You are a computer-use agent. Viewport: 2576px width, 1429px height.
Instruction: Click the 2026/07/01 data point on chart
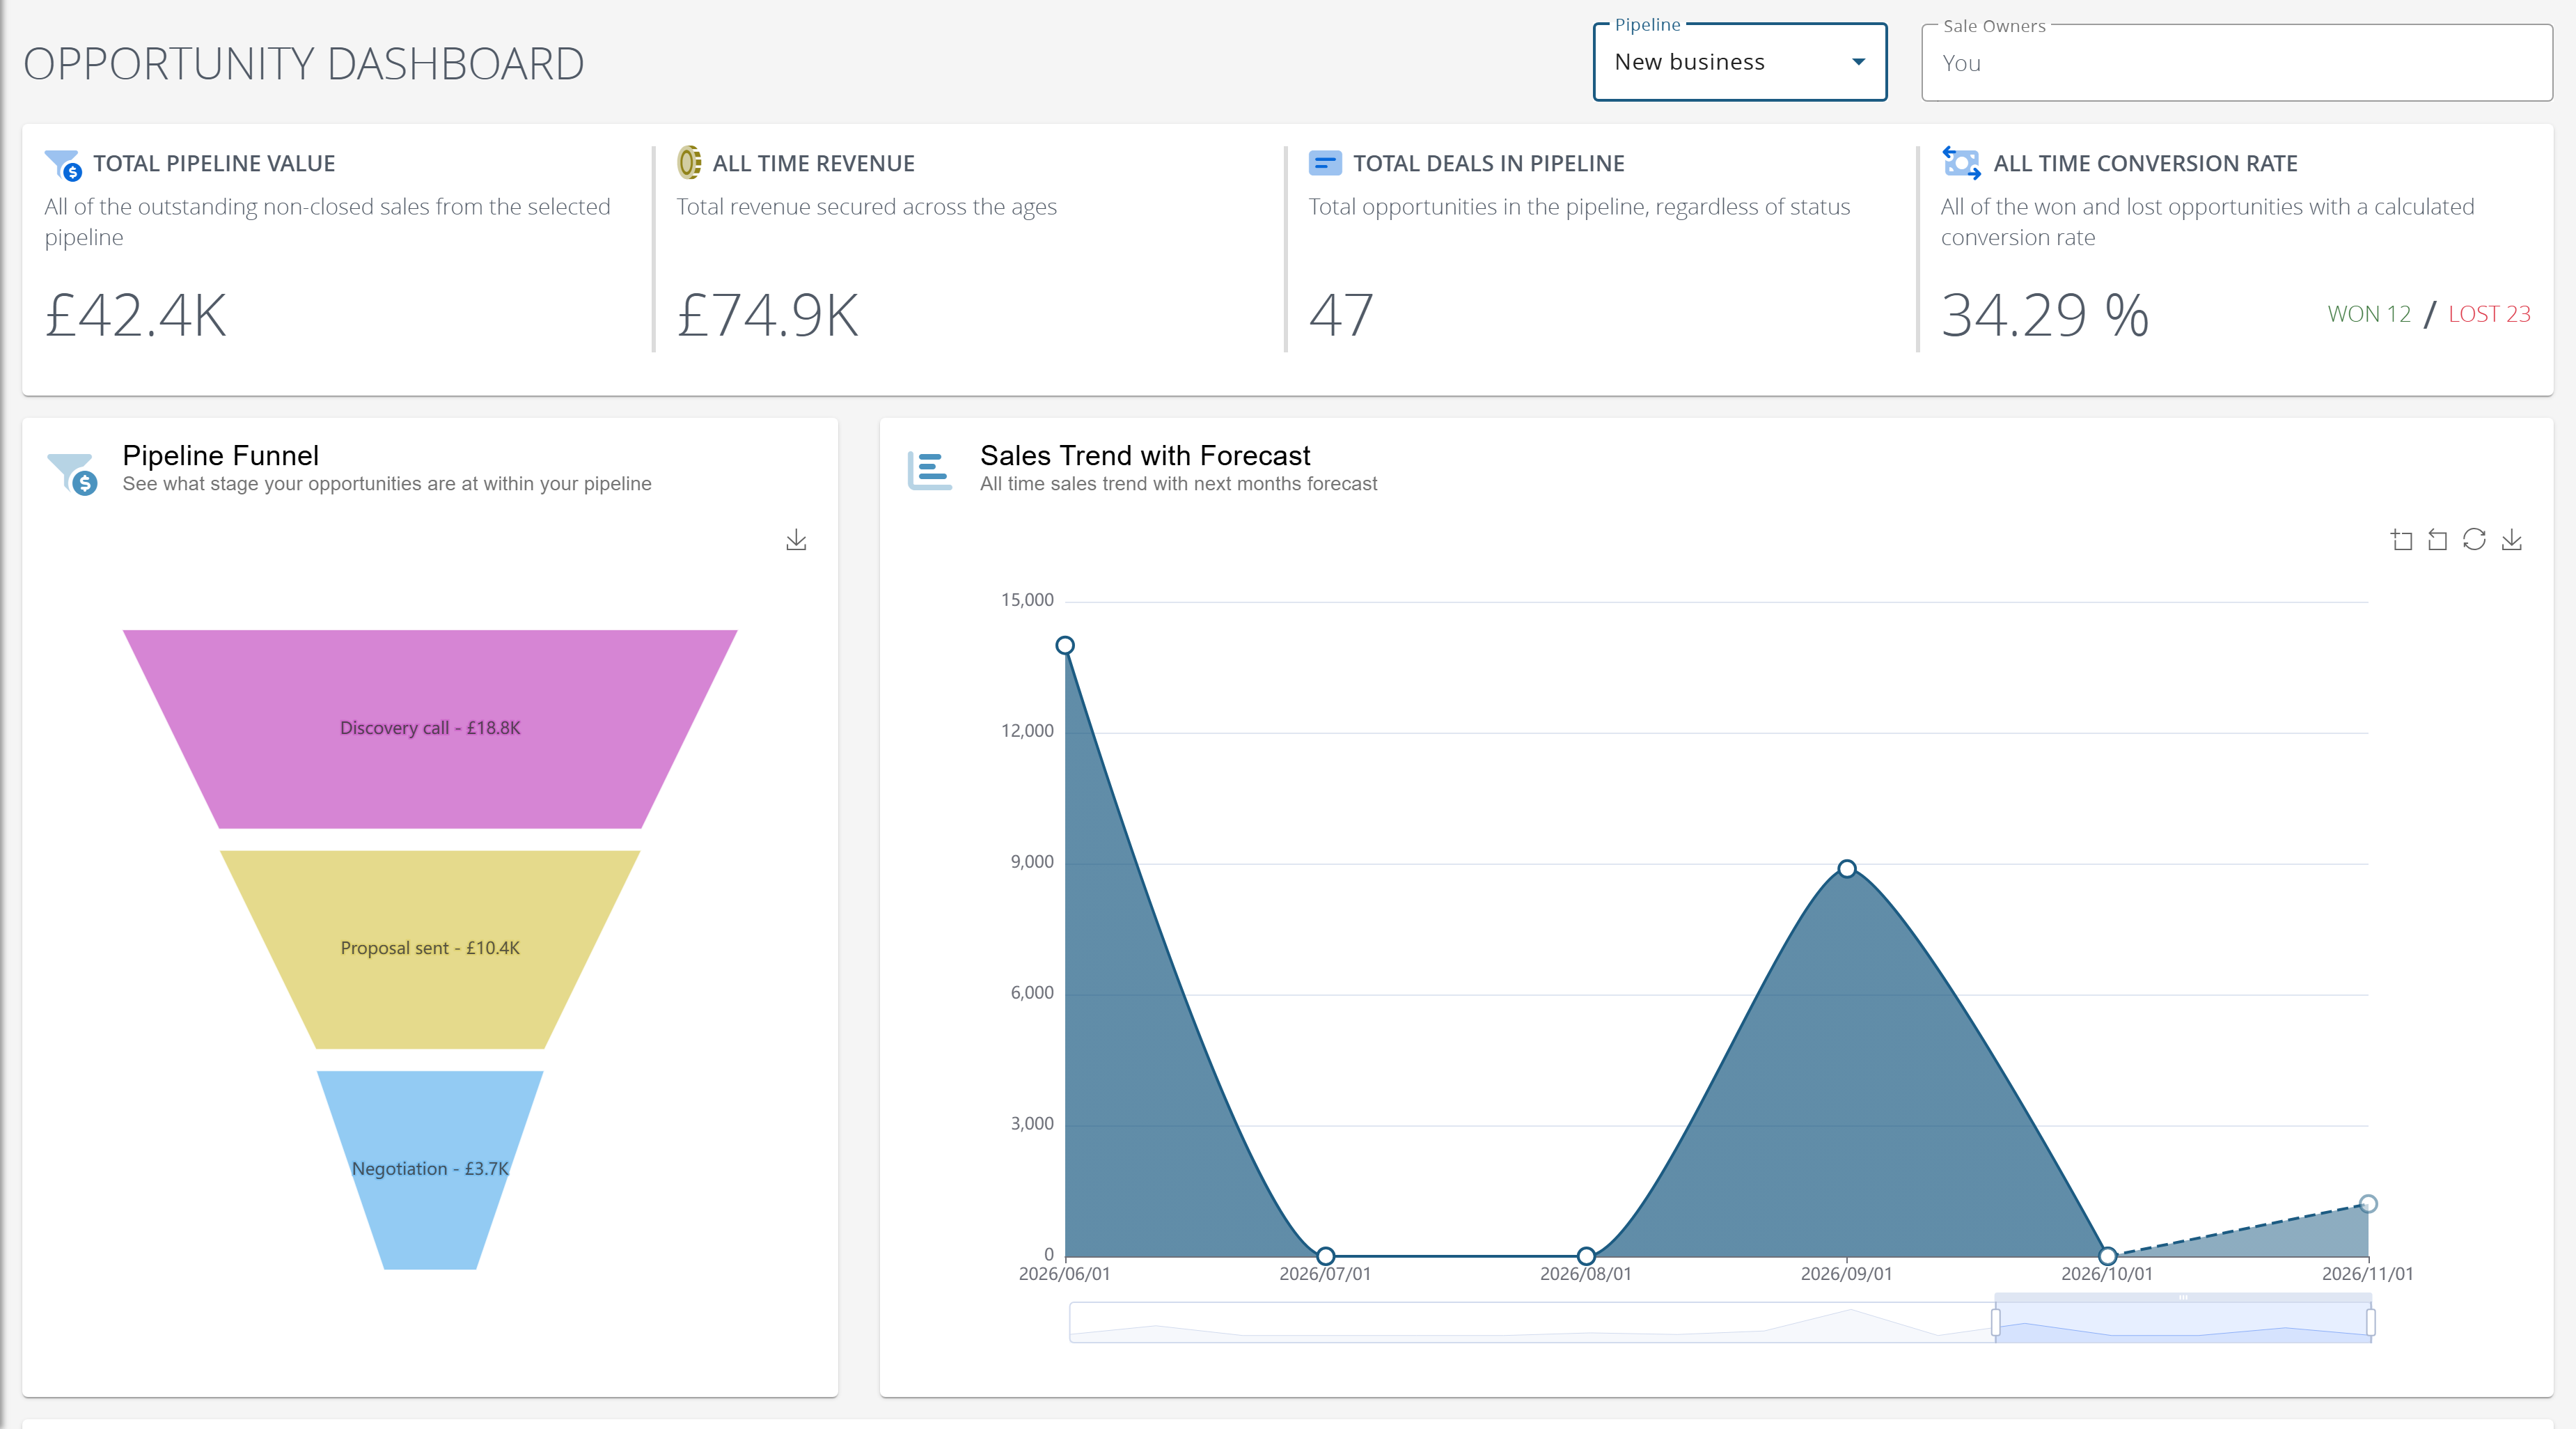(x=1325, y=1255)
